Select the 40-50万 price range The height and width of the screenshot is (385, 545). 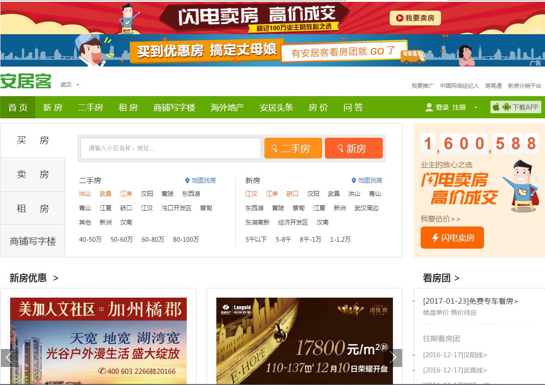click(x=90, y=239)
